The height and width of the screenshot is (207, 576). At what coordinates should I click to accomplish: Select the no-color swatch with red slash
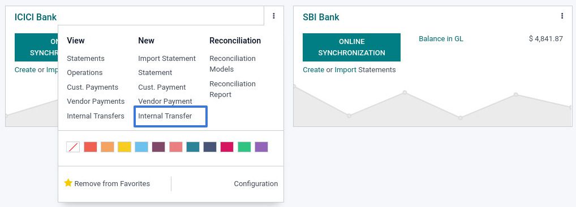tap(73, 147)
